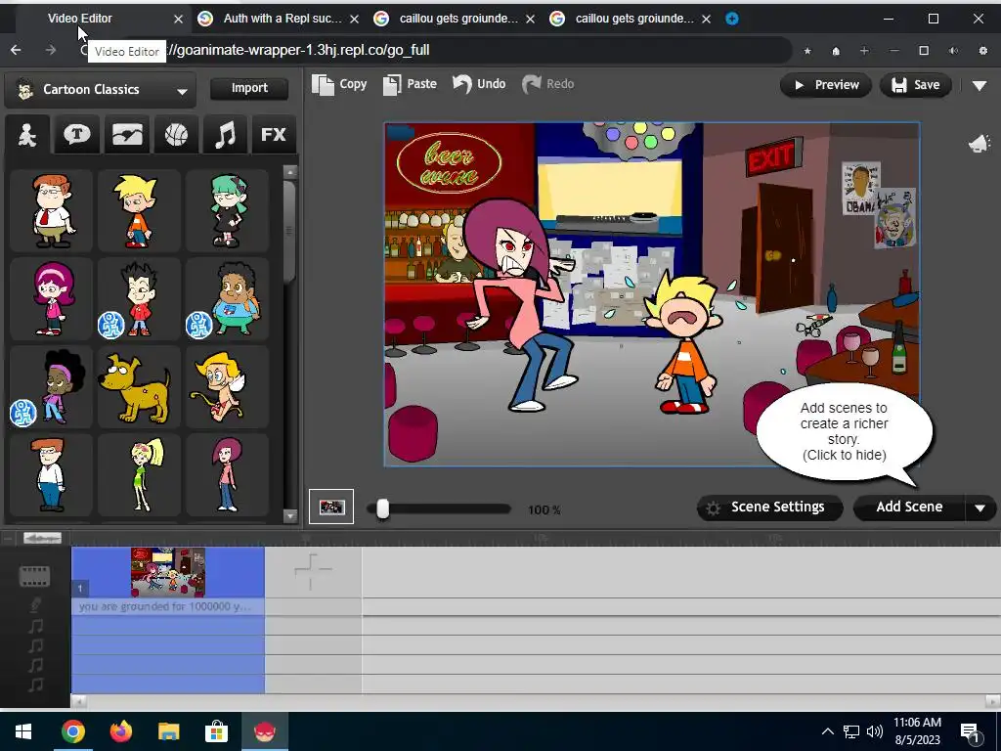The width and height of the screenshot is (1001, 751).
Task: Open the browser settings gear icon
Action: (983, 51)
